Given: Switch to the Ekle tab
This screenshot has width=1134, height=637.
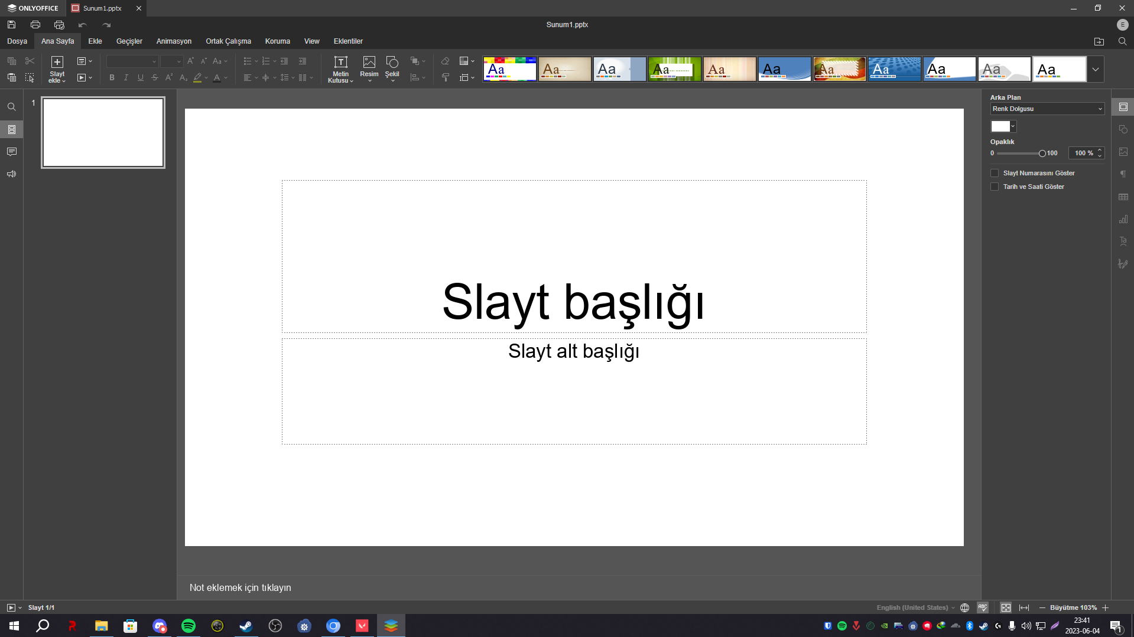Looking at the screenshot, I should [95, 41].
